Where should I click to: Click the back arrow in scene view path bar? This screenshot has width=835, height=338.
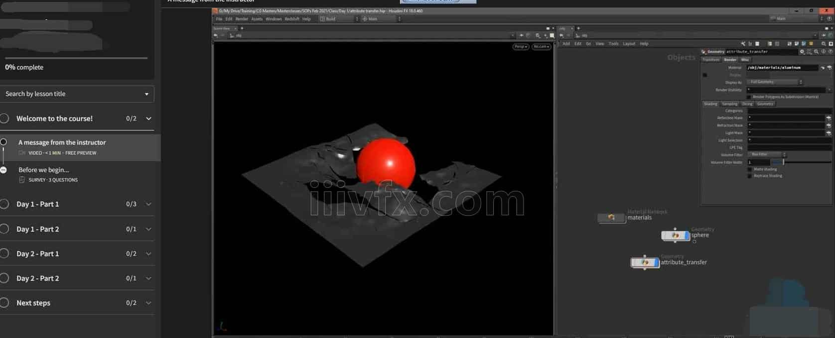click(216, 35)
